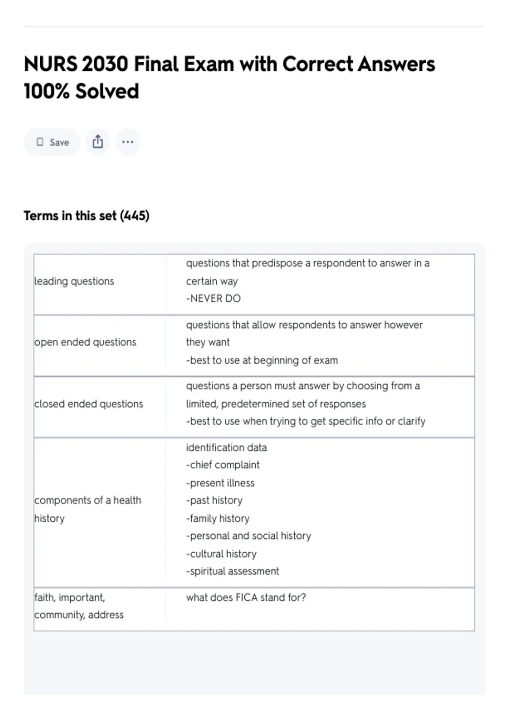Click the '-chief complaint' list line
This screenshot has width=508, height=720.
[x=223, y=465]
